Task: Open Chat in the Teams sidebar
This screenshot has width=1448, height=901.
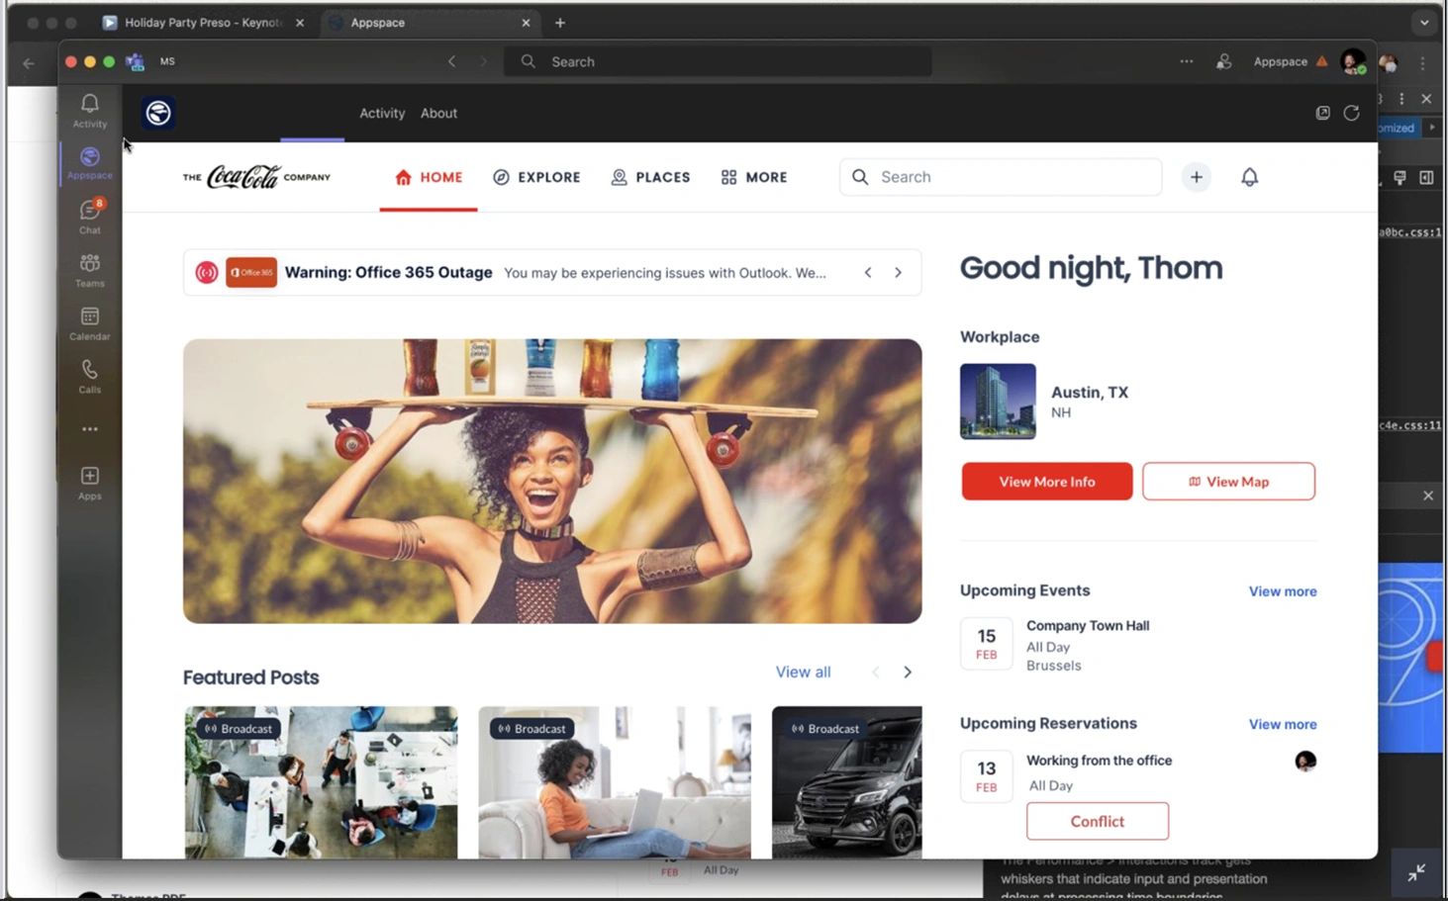Action: (x=89, y=216)
